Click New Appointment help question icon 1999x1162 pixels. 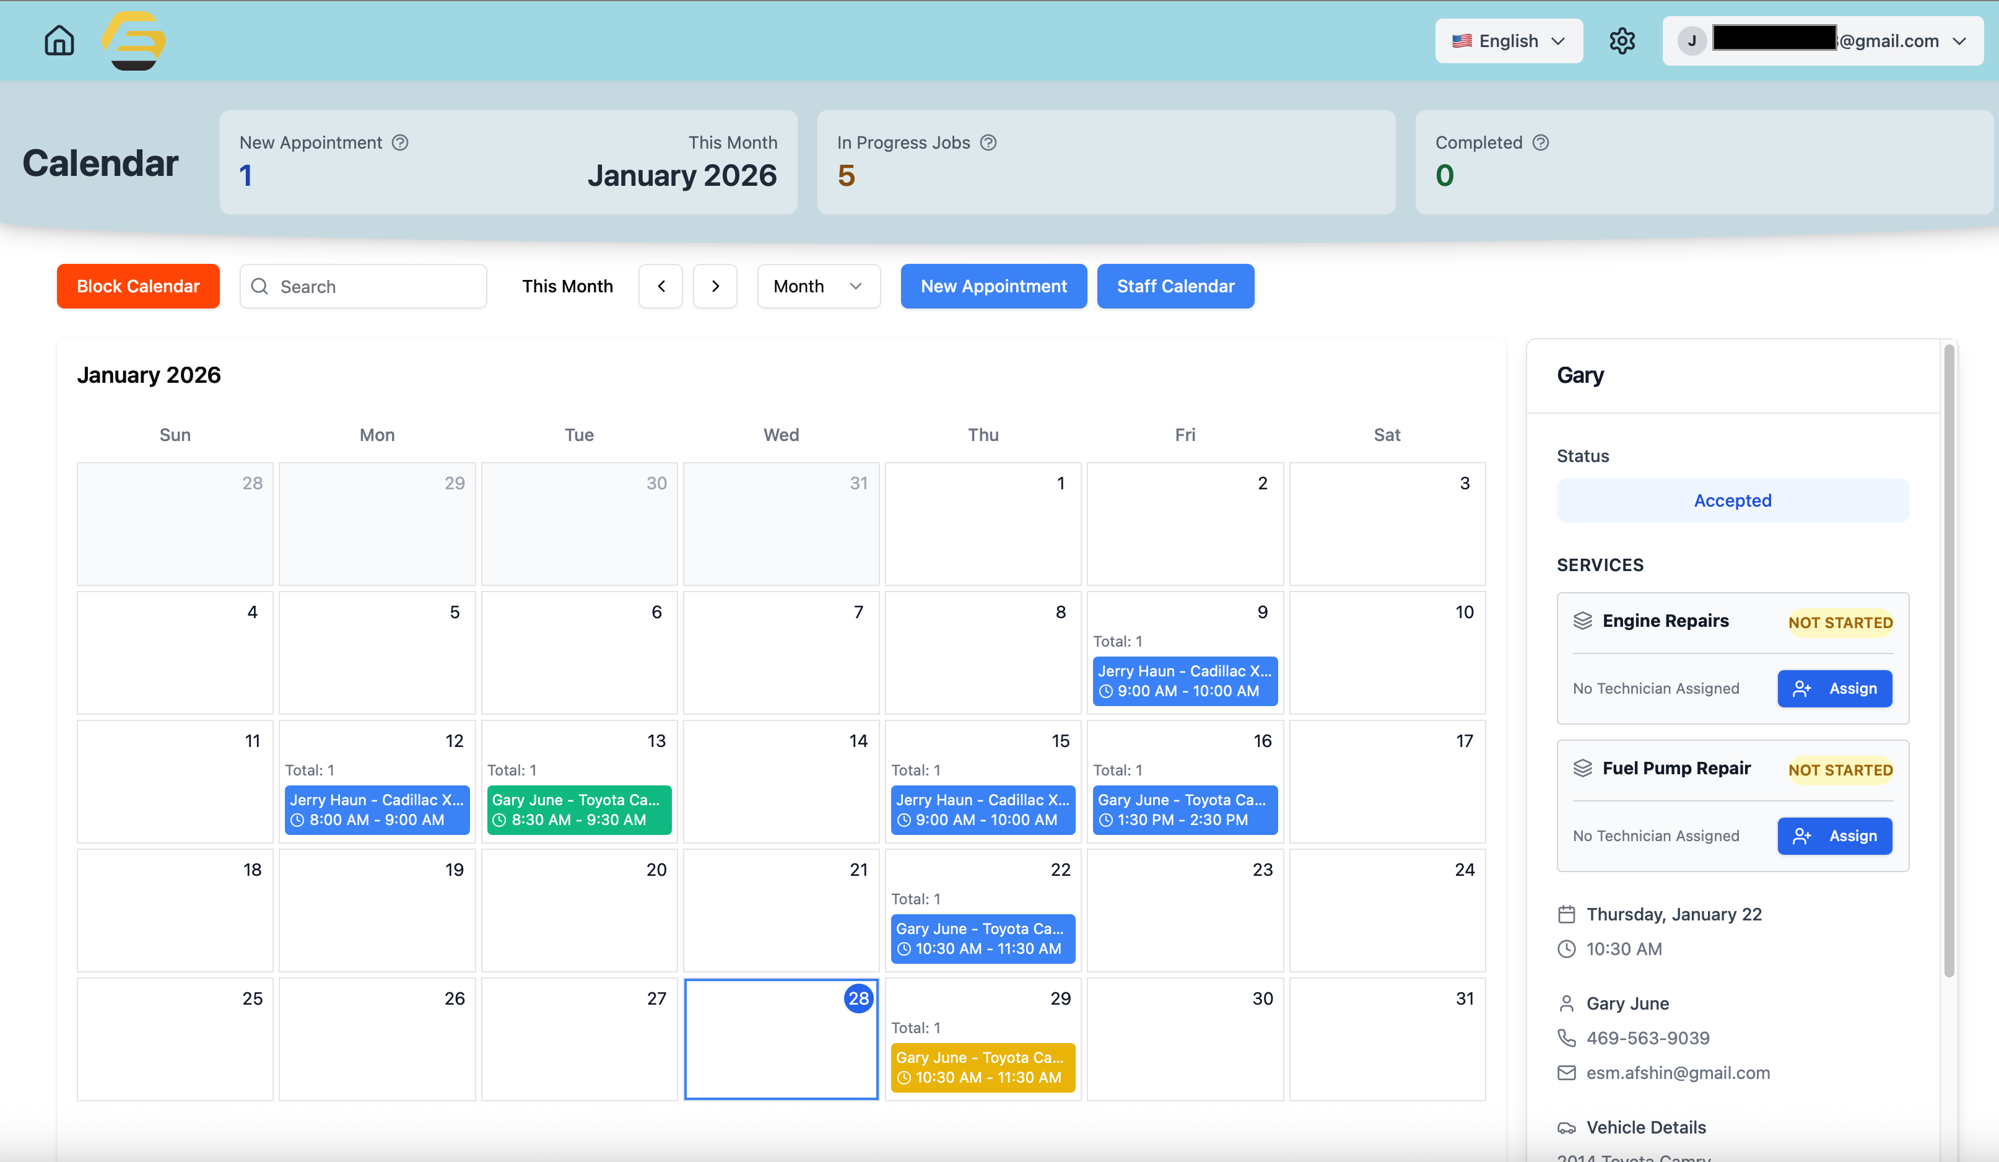pos(401,142)
